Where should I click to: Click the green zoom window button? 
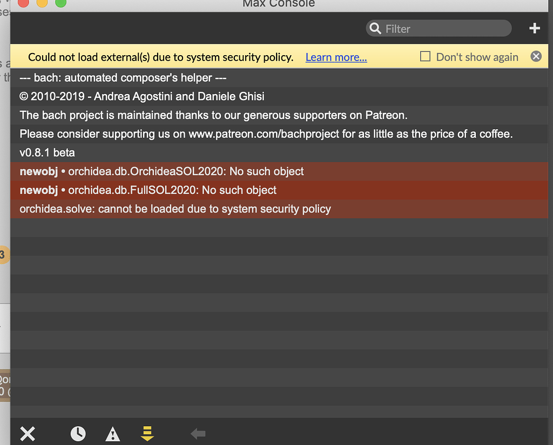click(60, 3)
